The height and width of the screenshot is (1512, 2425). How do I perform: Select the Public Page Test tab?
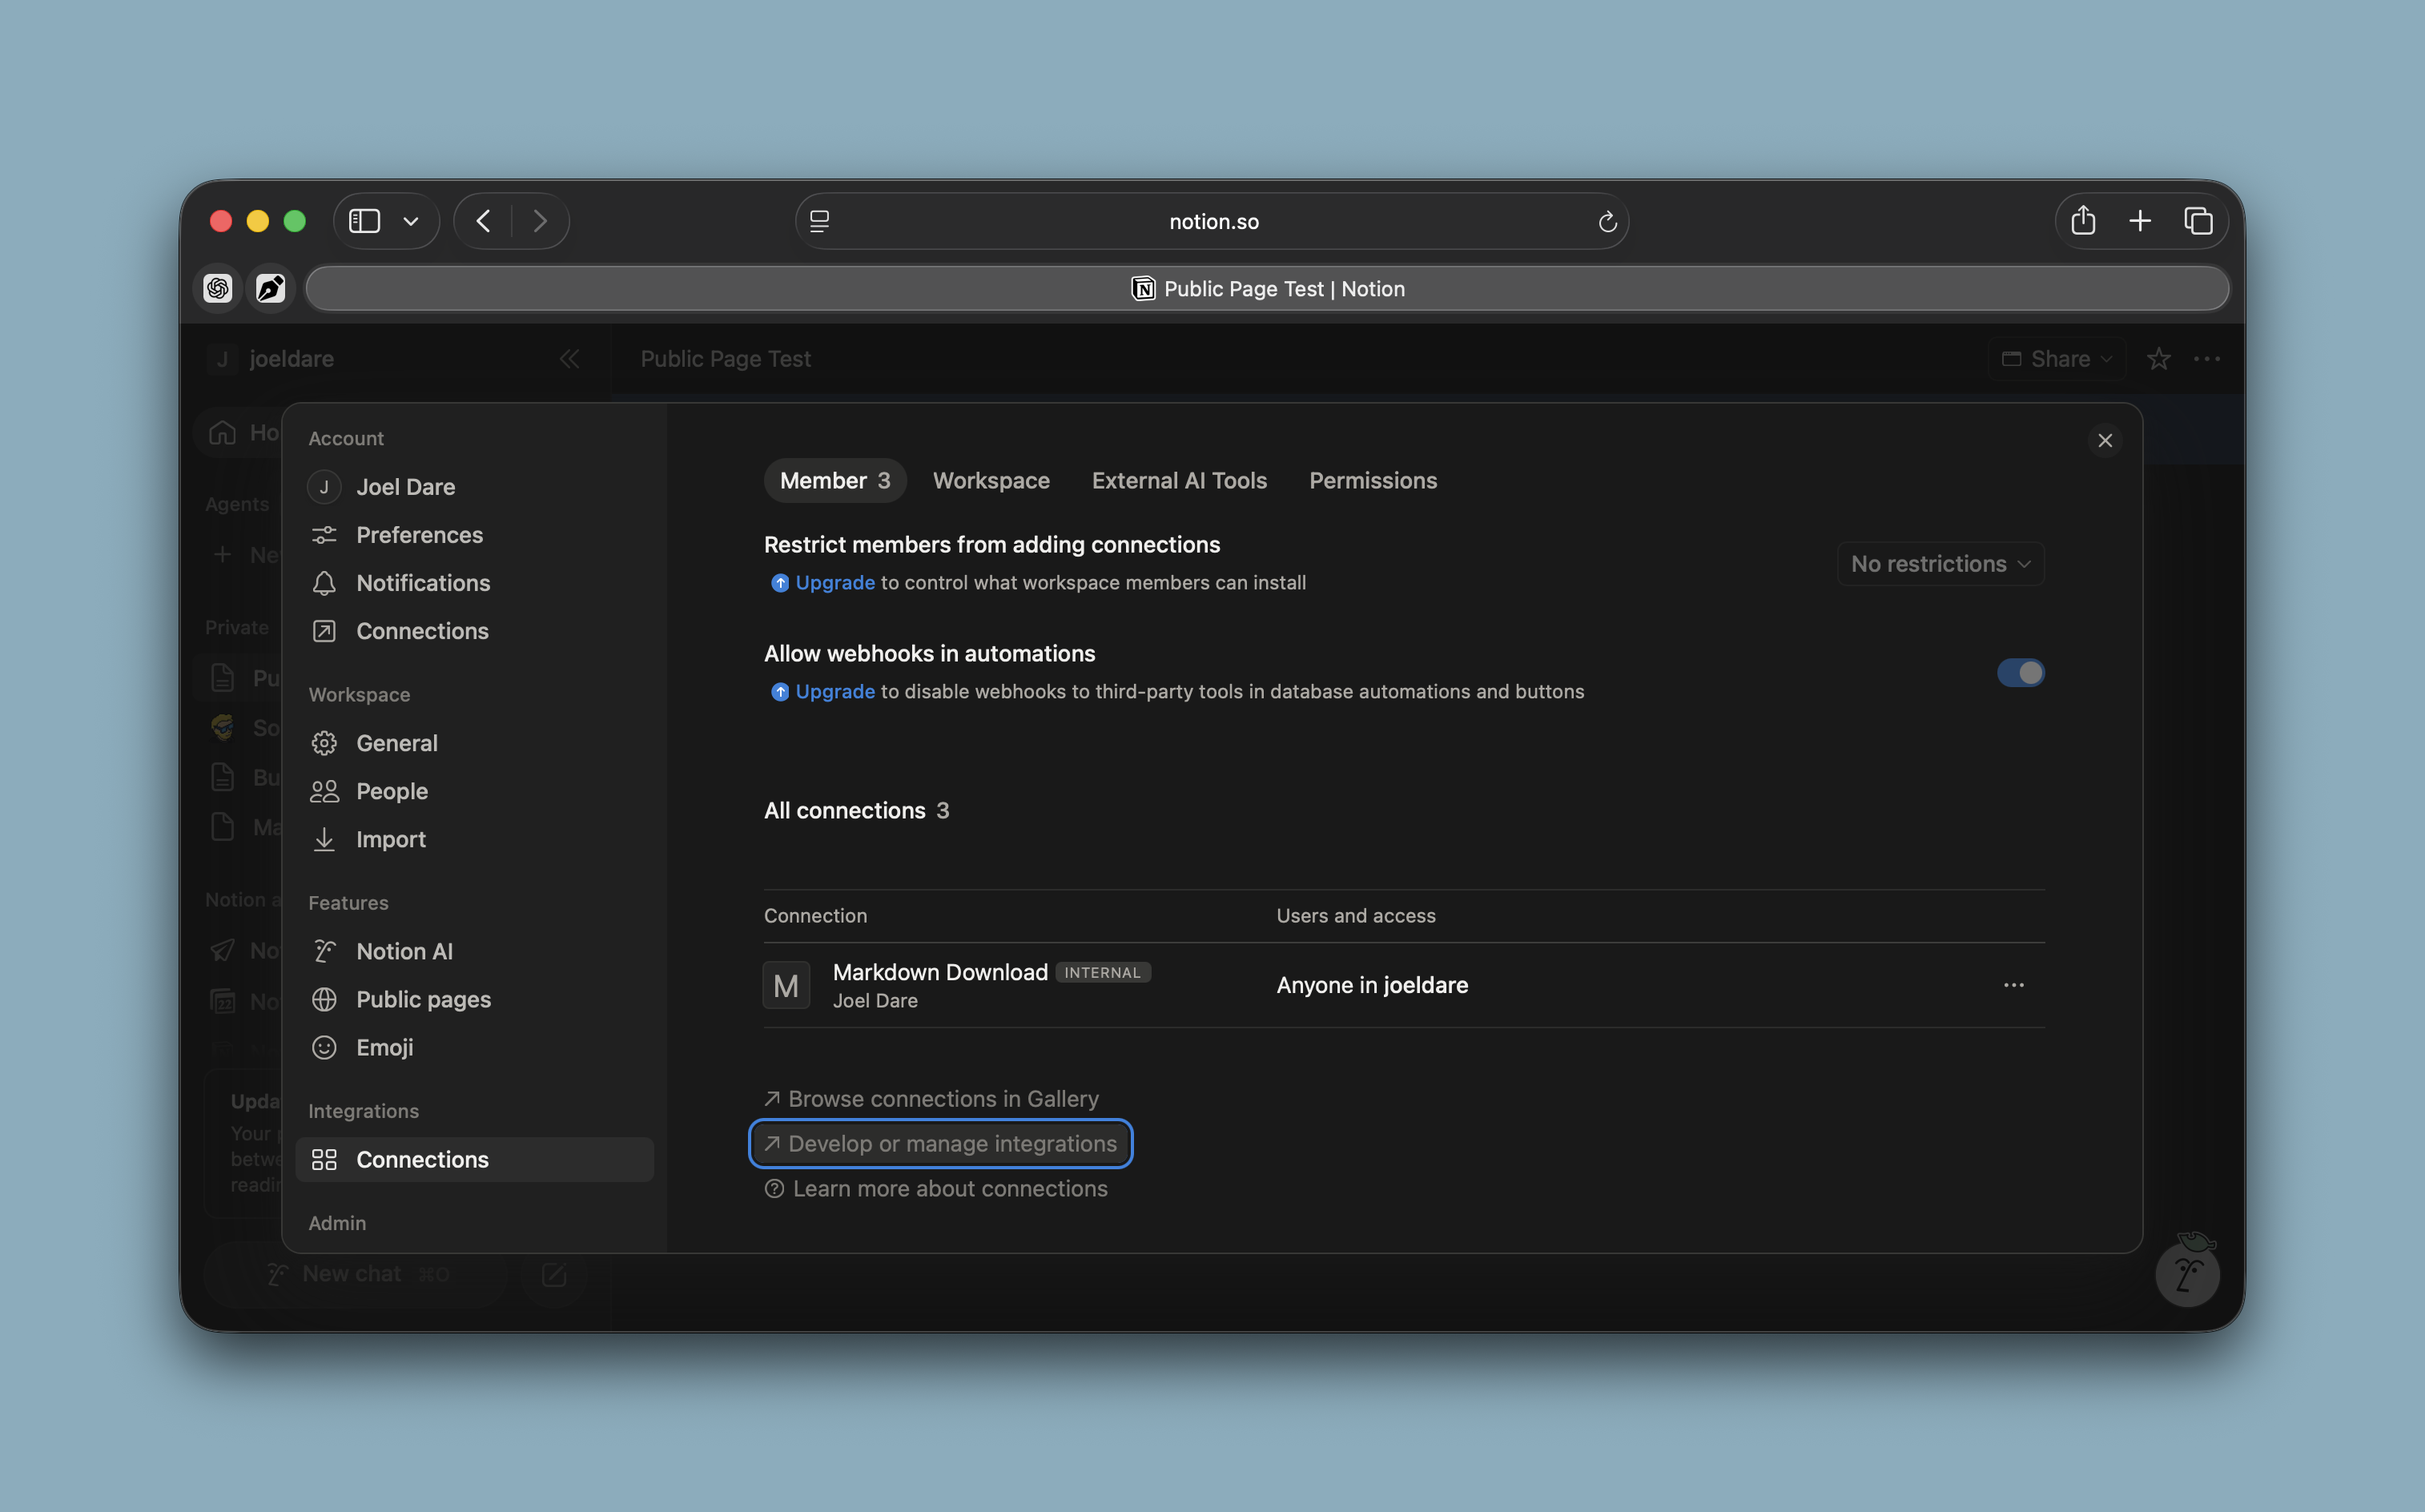tap(1267, 288)
